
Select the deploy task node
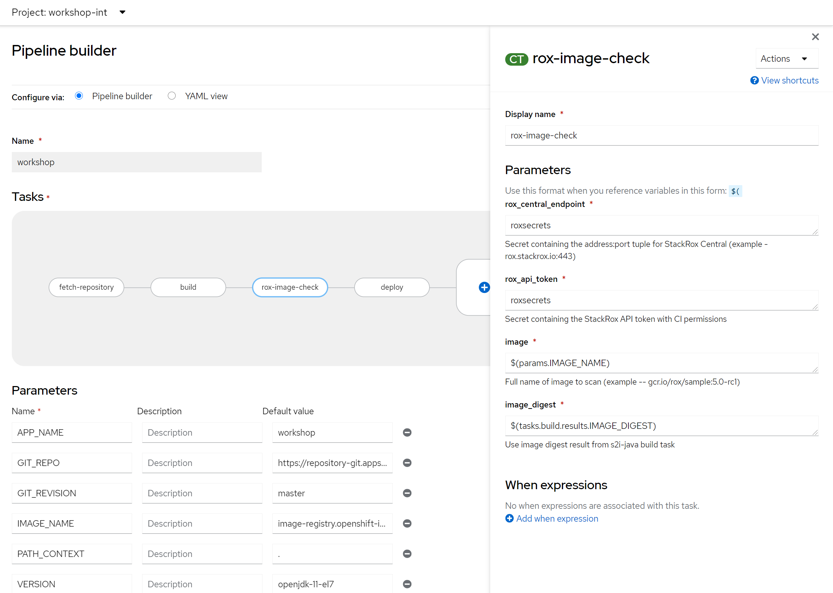click(x=392, y=287)
